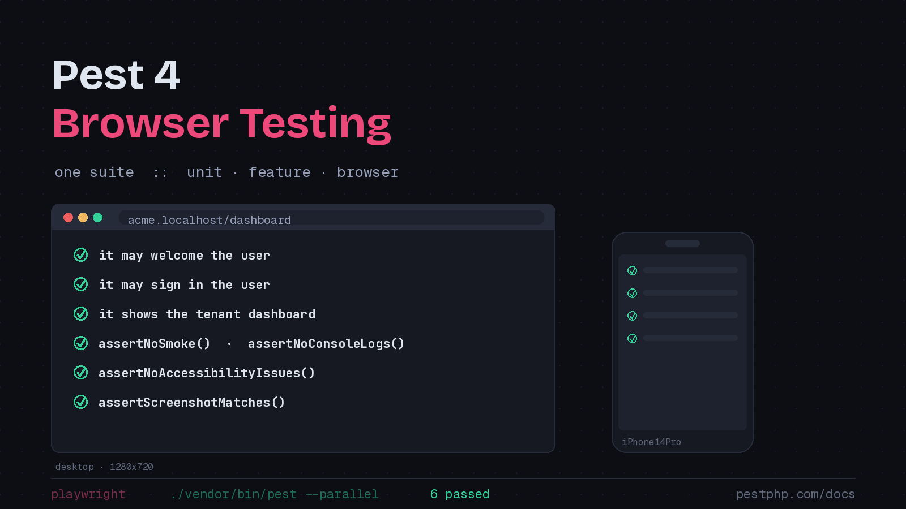The height and width of the screenshot is (509, 906).
Task: Click the 'playwright' label in the footer
Action: pyautogui.click(x=88, y=494)
